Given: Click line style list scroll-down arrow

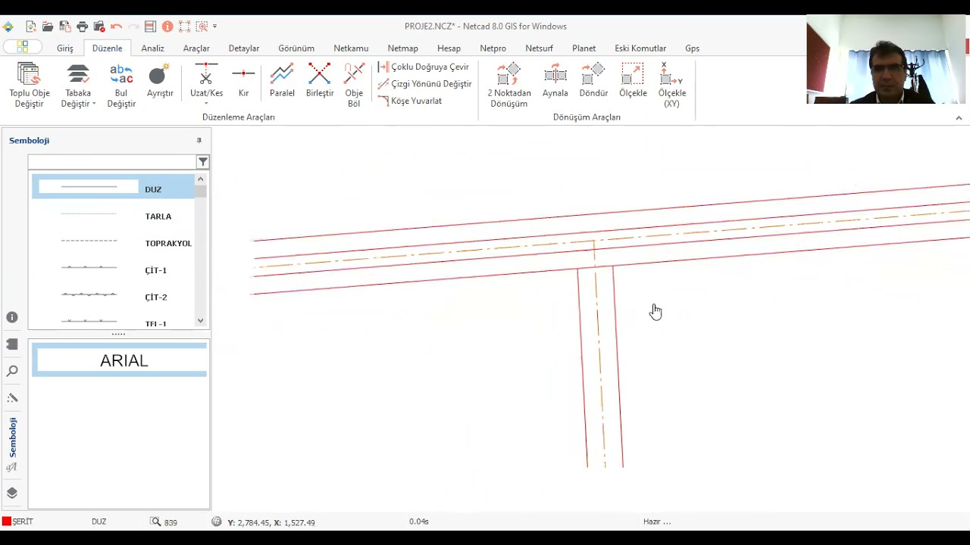Looking at the screenshot, I should (200, 320).
